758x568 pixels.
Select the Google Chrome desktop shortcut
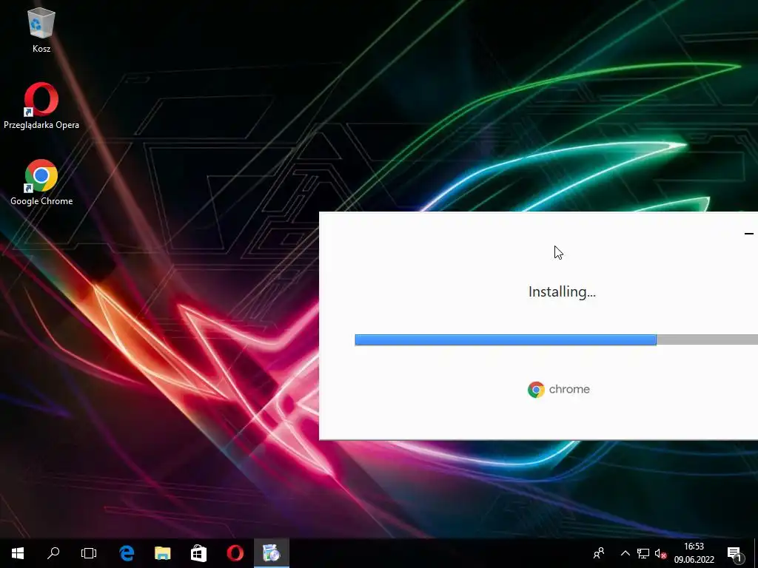click(x=41, y=183)
